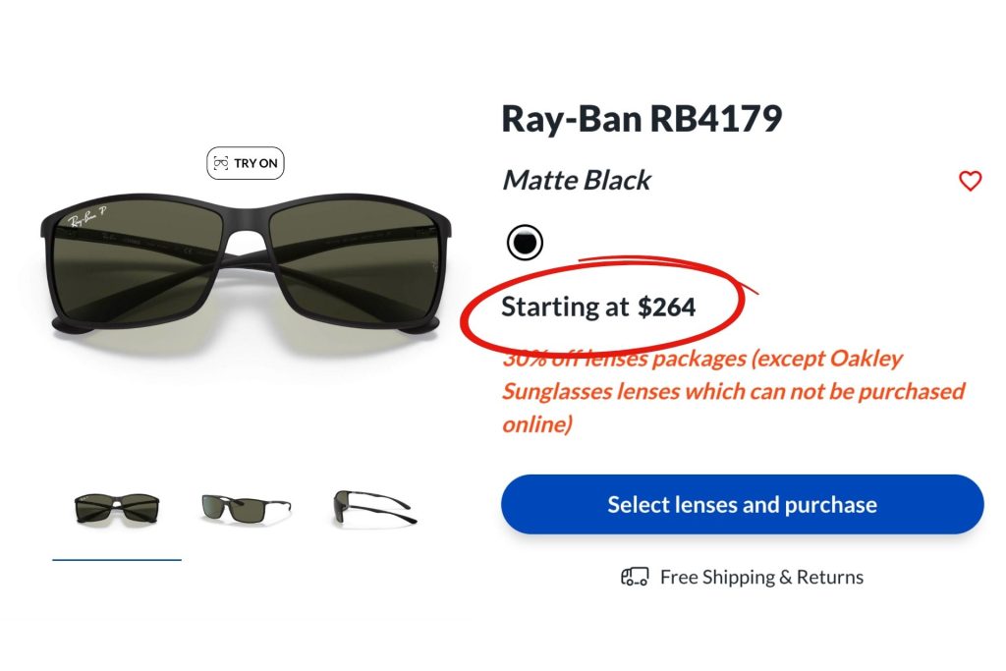Click the TRY ON button above the sunglasses
1006x671 pixels.
[x=245, y=163]
